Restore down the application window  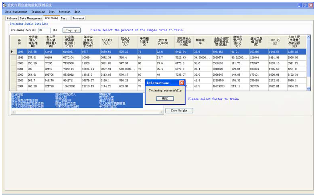[305, 5]
